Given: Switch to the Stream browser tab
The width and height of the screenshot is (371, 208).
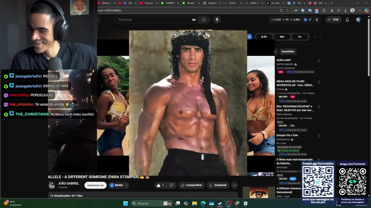Looking at the screenshot, I should pos(190,3).
